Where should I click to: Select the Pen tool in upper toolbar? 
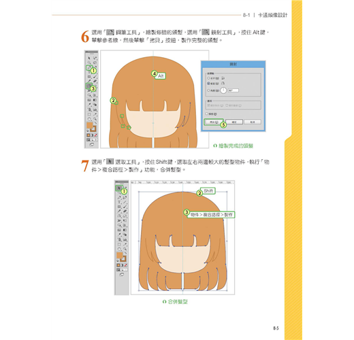(88, 67)
